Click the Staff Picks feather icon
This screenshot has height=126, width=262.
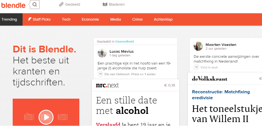point(30,19)
